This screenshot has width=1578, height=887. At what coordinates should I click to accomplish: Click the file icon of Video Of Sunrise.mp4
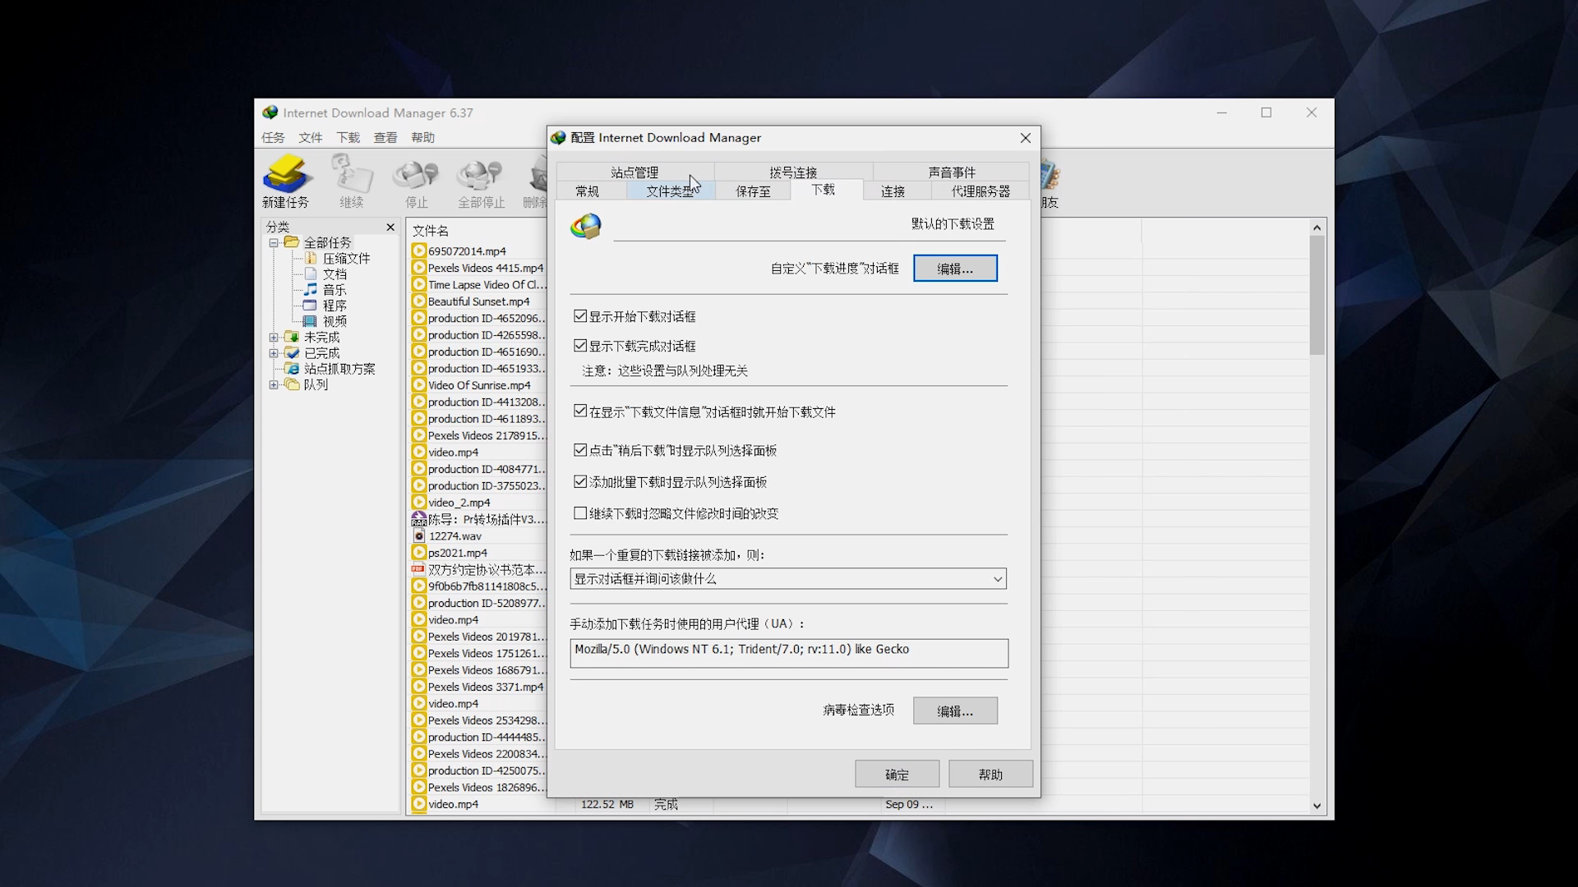[419, 385]
